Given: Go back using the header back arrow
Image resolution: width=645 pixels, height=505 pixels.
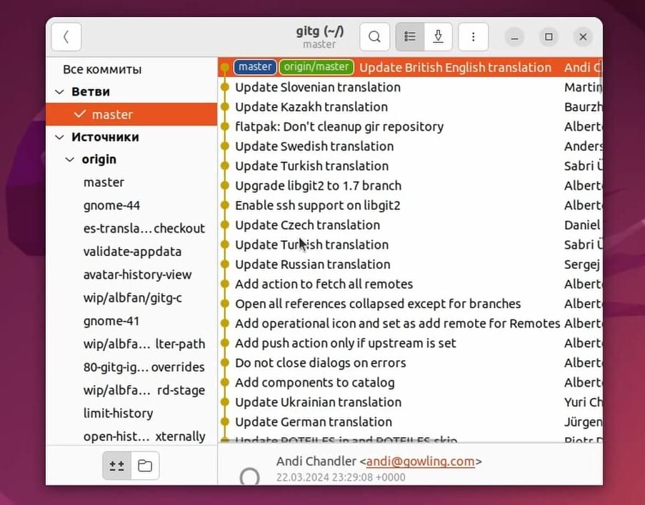Looking at the screenshot, I should (66, 37).
